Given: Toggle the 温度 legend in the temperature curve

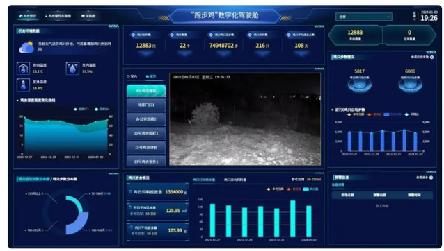Looking at the screenshot, I should click(x=81, y=109).
